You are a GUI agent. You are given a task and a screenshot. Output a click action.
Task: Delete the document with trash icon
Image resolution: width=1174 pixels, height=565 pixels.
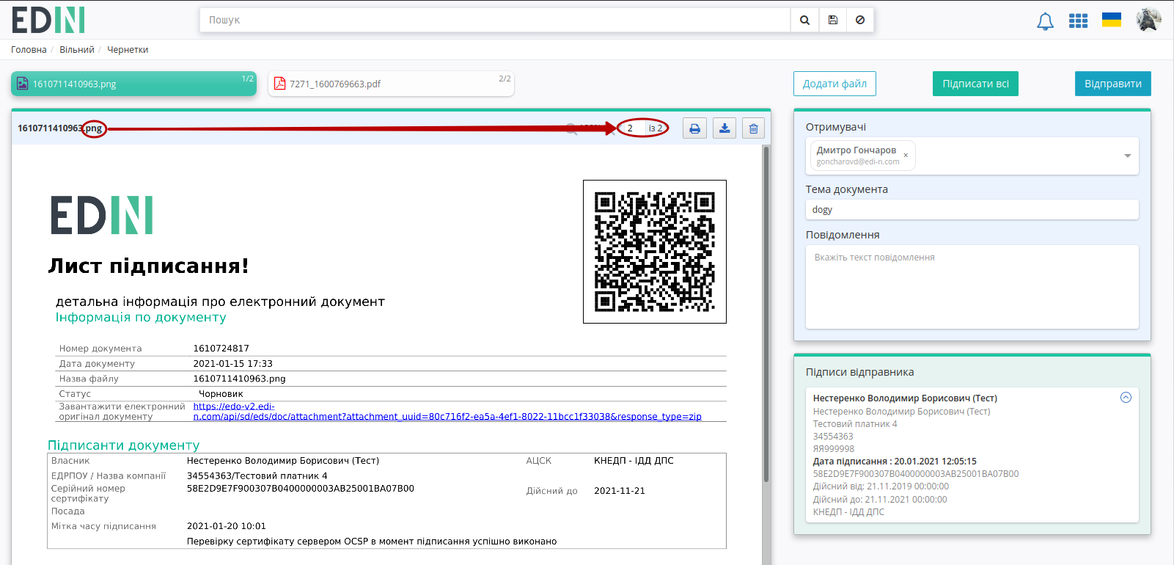[x=753, y=128]
